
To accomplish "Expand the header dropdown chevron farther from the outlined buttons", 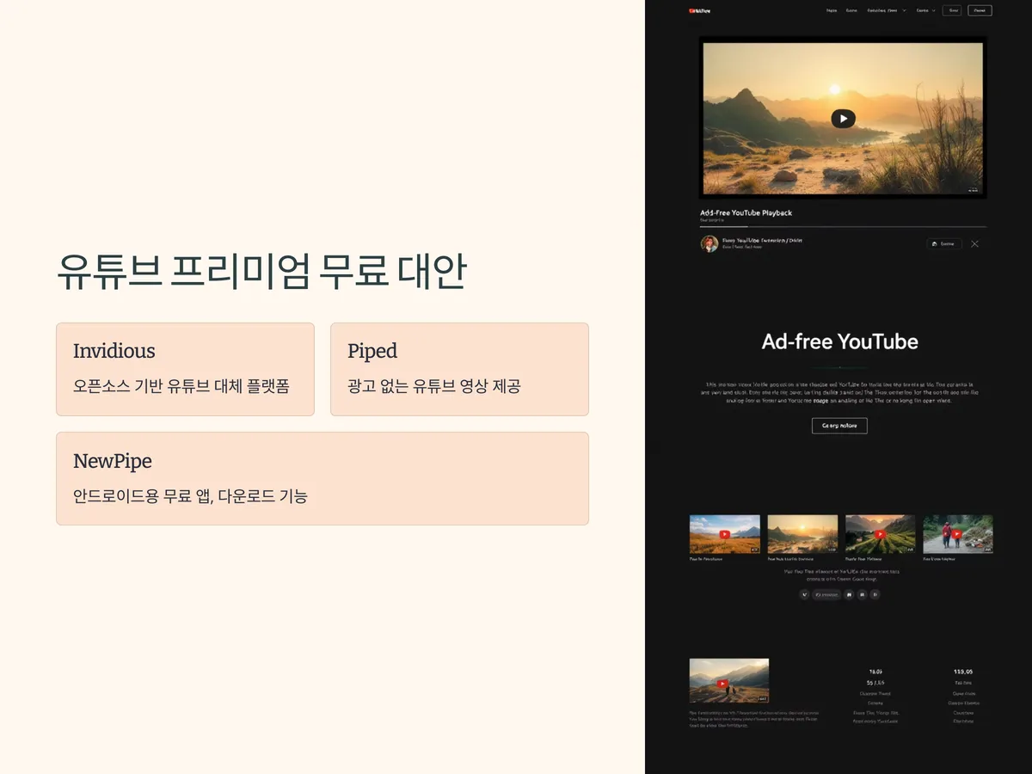I will [x=904, y=10].
